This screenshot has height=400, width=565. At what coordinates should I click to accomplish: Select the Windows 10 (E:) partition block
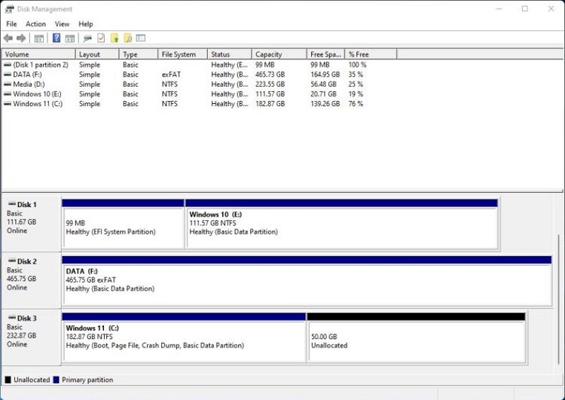tap(341, 224)
